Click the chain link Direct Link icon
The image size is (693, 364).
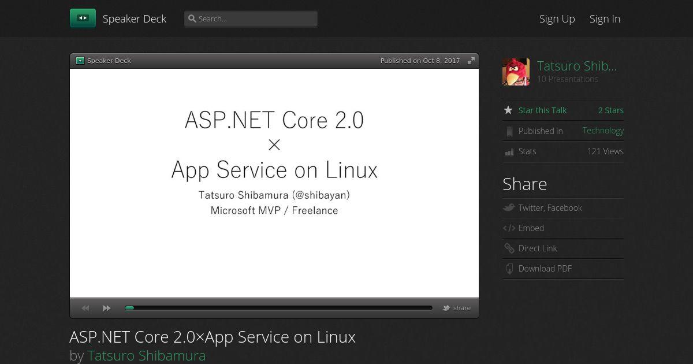click(x=509, y=248)
